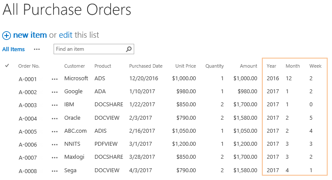The height and width of the screenshot is (180, 332).
Task: Toggle select-all checkmark in header row
Action: [x=7, y=65]
